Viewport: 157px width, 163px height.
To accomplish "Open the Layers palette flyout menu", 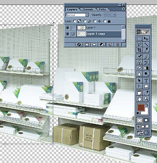I will click(x=123, y=9).
